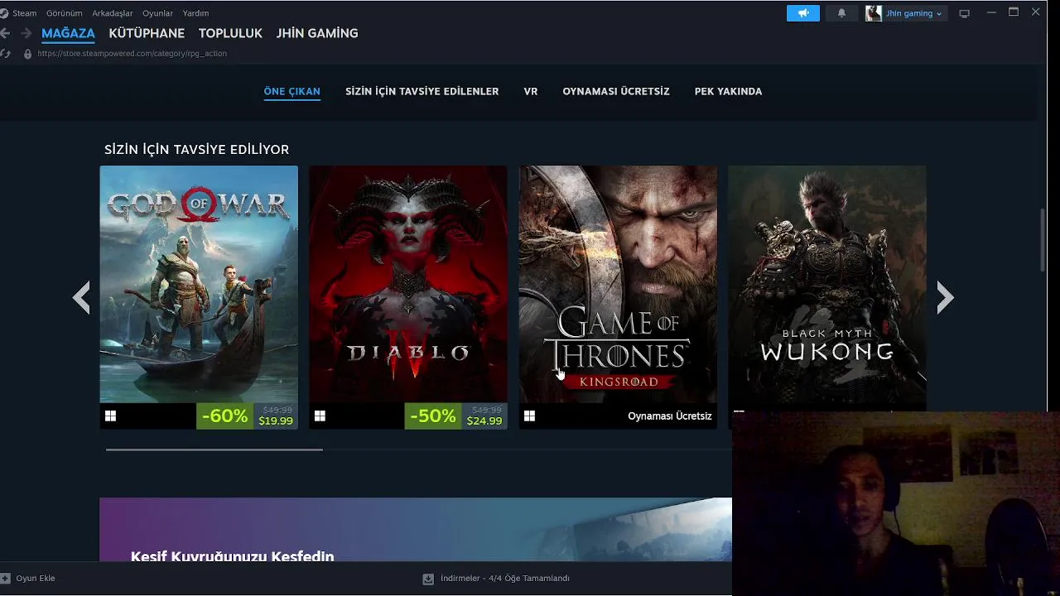The image size is (1060, 596).
Task: Open the Oyunlar menu
Action: coord(158,13)
